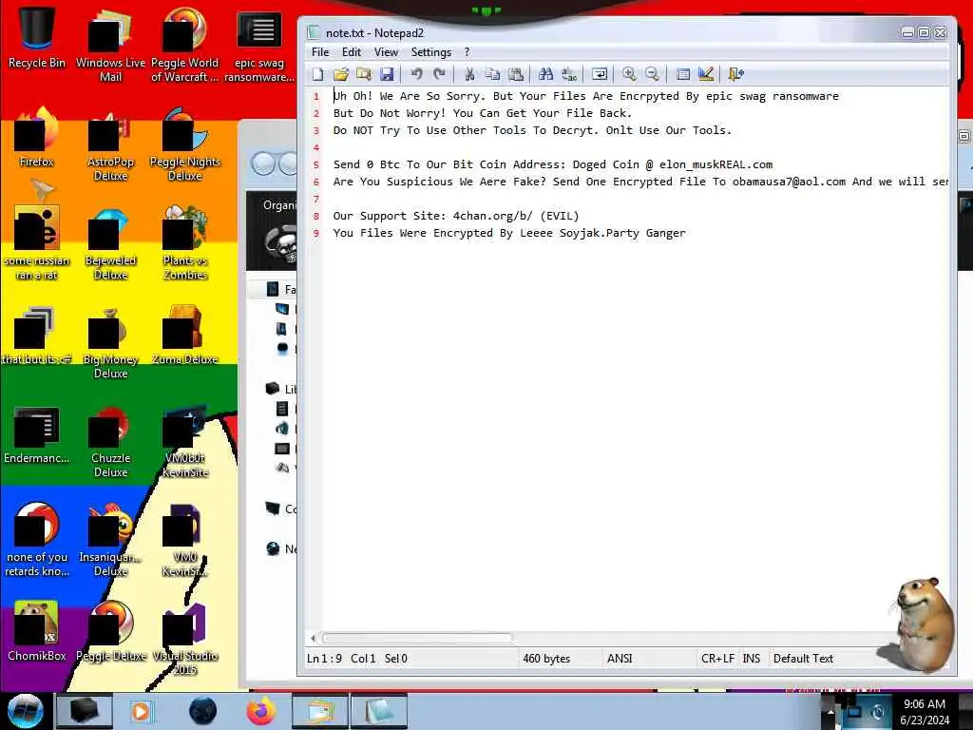Viewport: 973px width, 730px height.
Task: Click the Open file folder toolbar icon
Action: pyautogui.click(x=341, y=74)
